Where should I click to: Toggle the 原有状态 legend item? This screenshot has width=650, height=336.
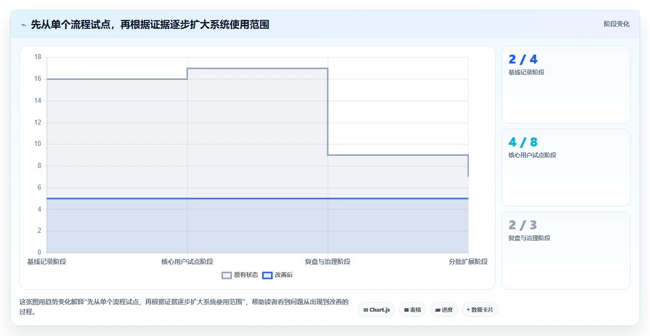tap(240, 275)
